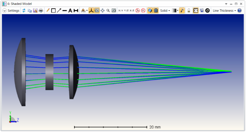Screen dimensions: 246x132
Task: Open the window options triangle menu
Action: (x=226, y=4)
